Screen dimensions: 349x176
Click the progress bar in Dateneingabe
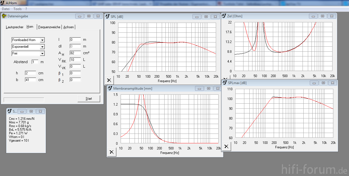(24, 100)
